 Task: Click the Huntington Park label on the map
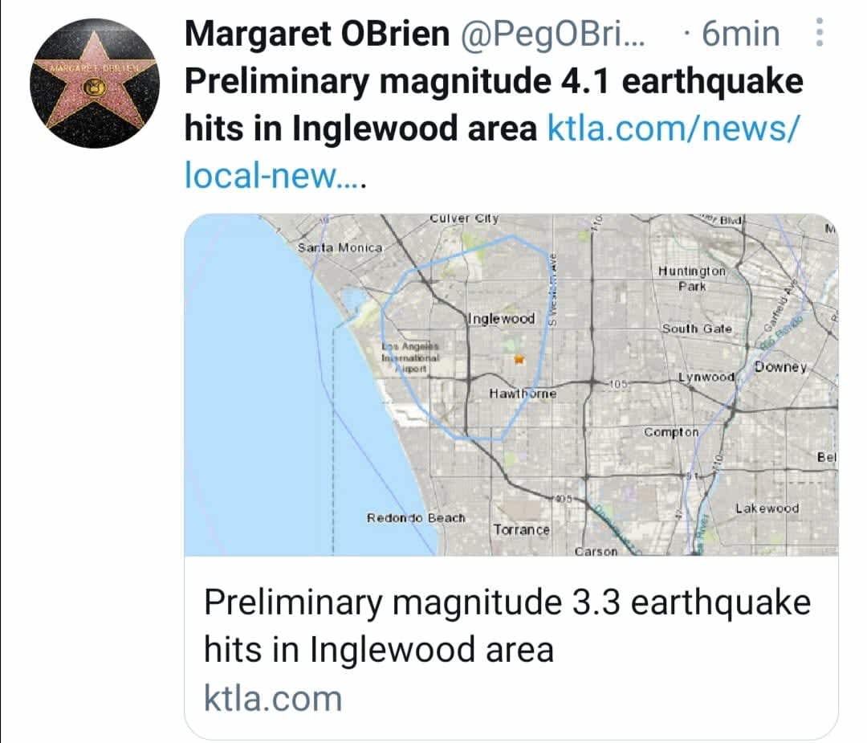point(691,279)
